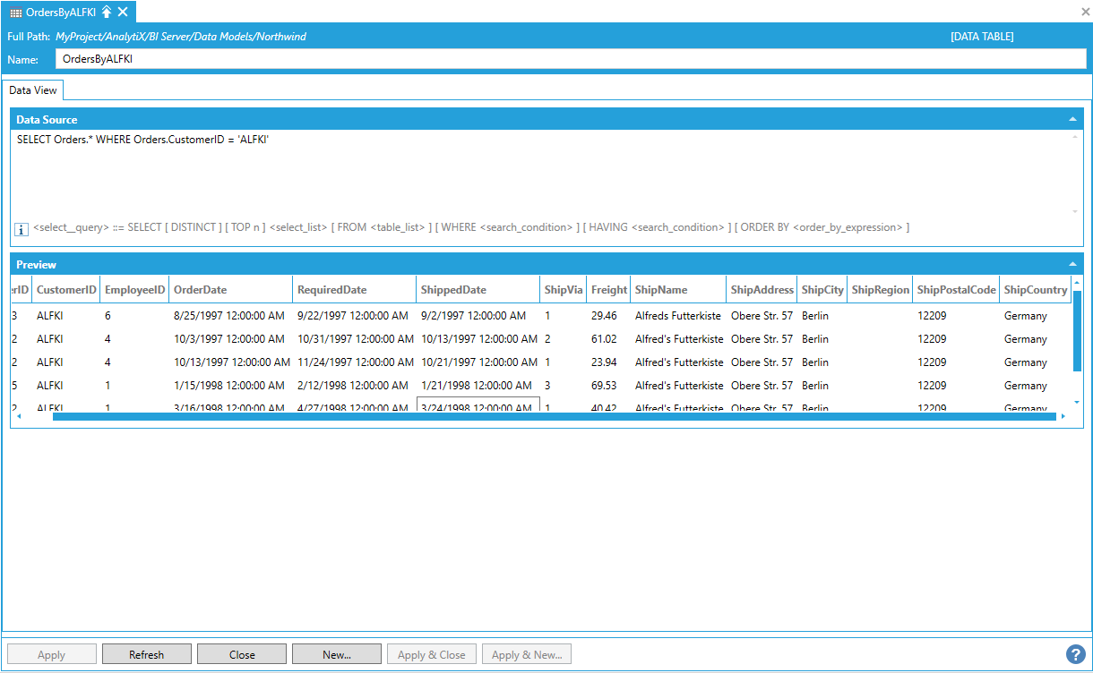Collapse the Preview section
Screen dimensions: 1093x673
click(x=1072, y=264)
